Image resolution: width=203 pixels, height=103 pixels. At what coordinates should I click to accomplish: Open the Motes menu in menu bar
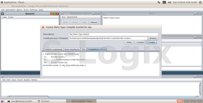pyautogui.click(x=19, y=10)
